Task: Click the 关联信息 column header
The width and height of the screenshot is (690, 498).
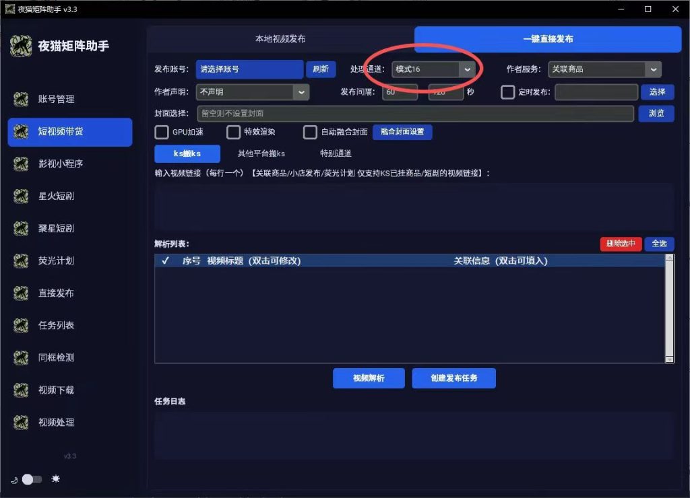Action: pos(501,260)
